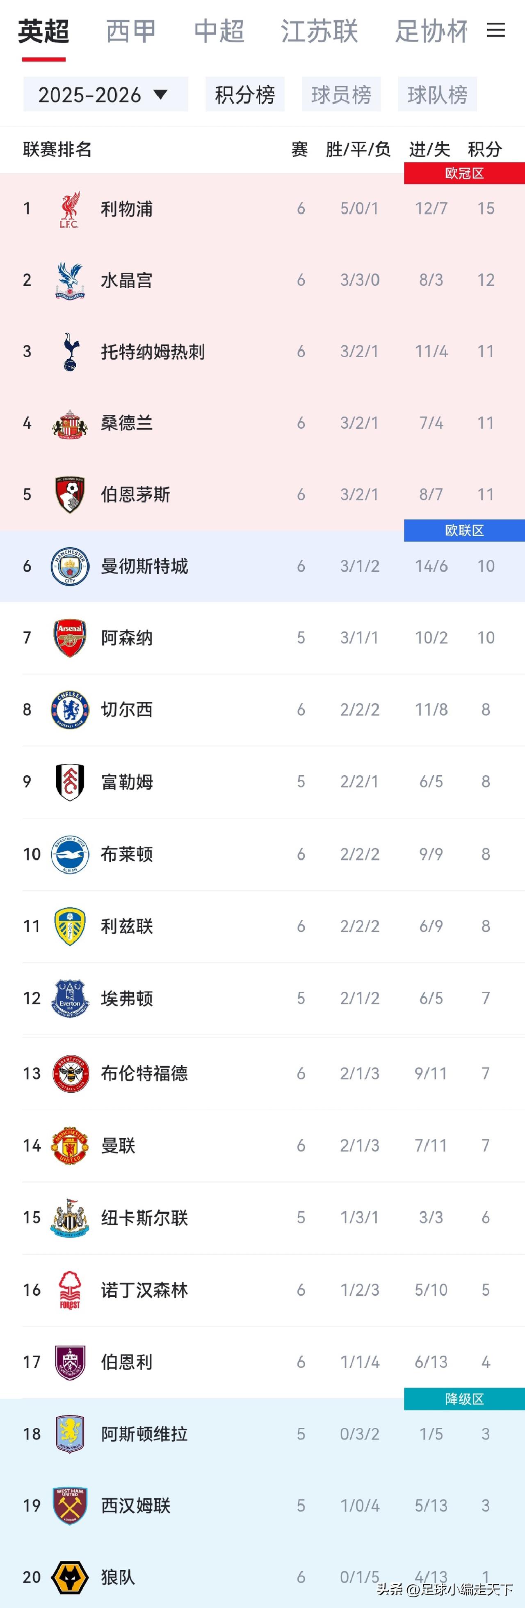Tap the Tottenham Hotspur cockerel logo

[70, 351]
